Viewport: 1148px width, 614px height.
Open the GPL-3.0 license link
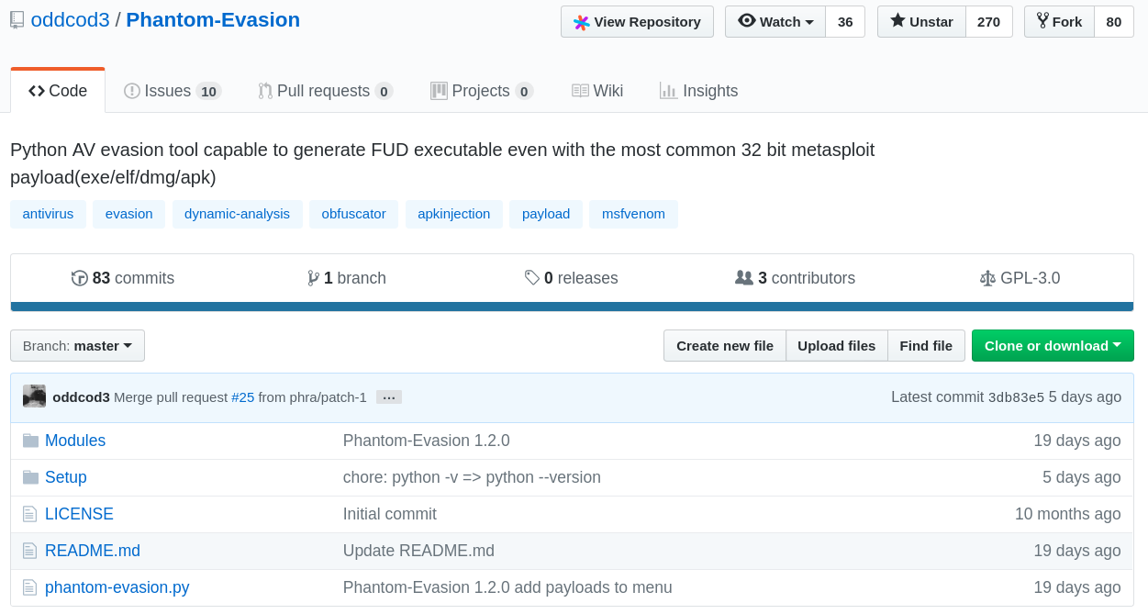click(x=1020, y=278)
